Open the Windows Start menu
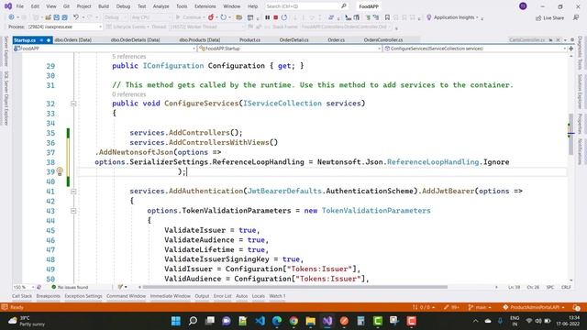 pos(175,321)
